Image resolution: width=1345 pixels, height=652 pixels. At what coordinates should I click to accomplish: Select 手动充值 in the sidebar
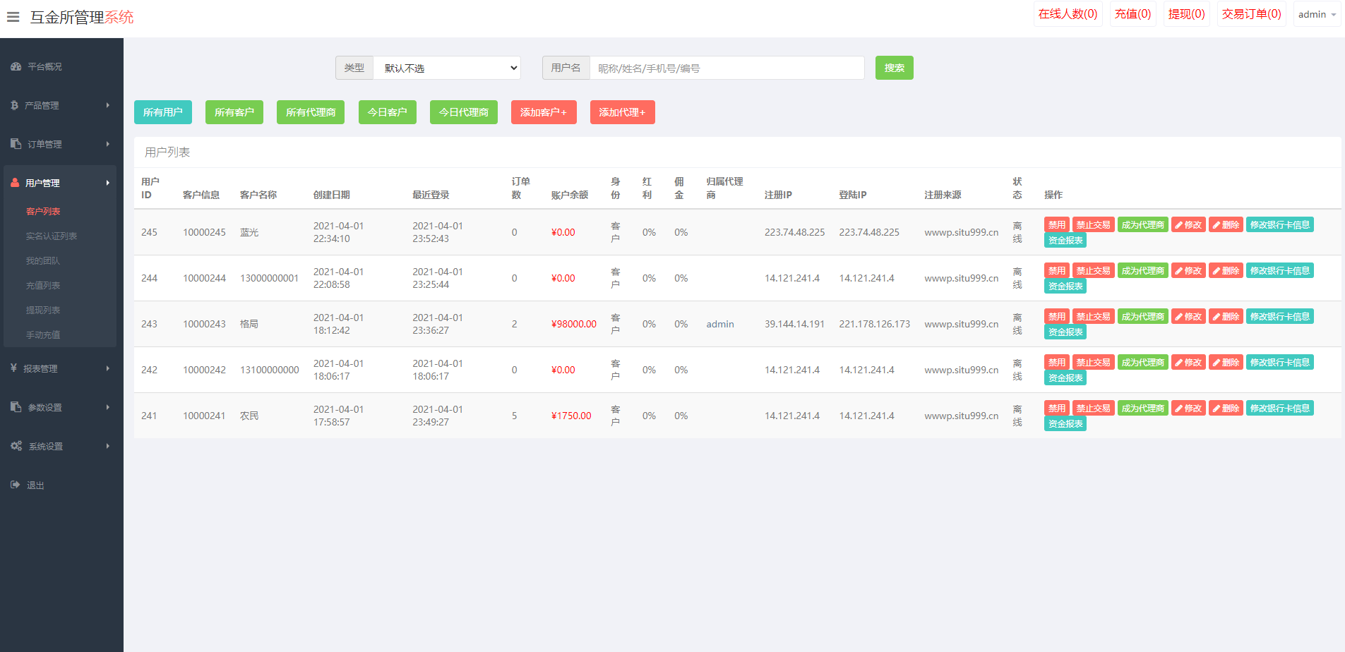(x=43, y=334)
